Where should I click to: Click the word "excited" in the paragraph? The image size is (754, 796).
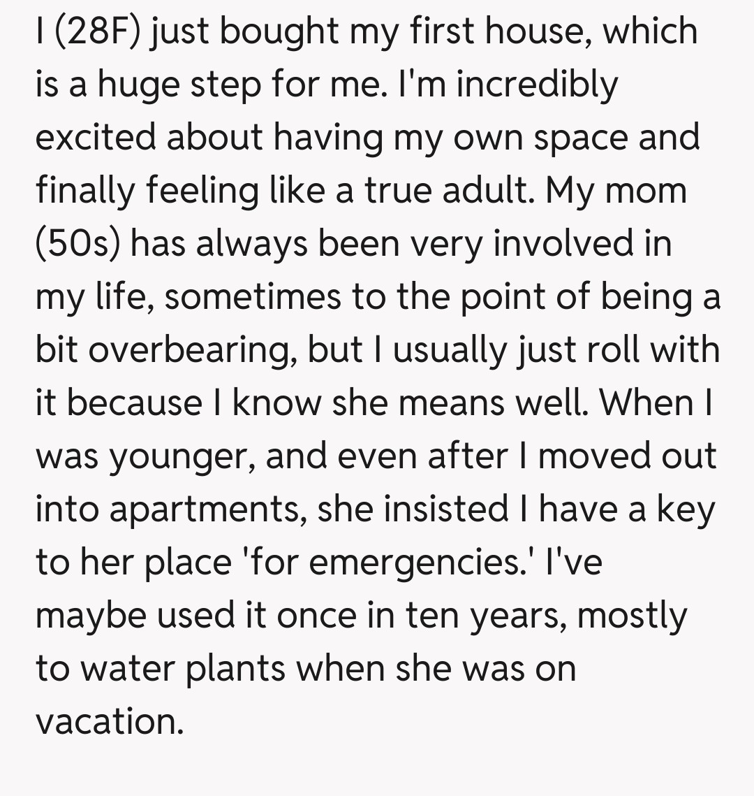(x=95, y=138)
